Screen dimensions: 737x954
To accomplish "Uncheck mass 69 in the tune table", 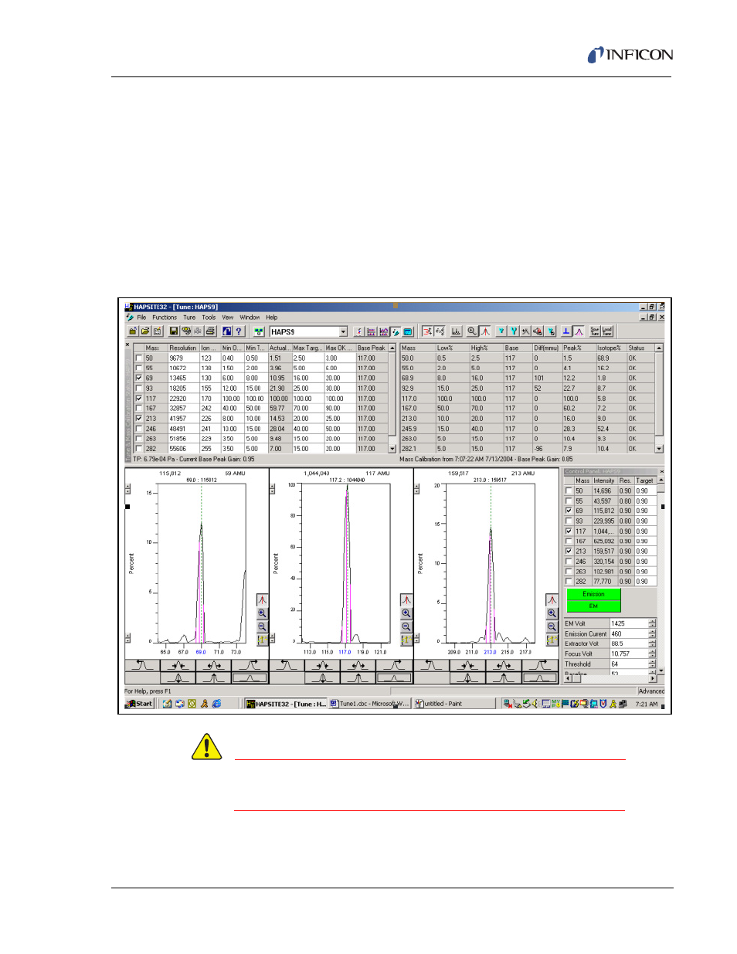I will pyautogui.click(x=139, y=379).
